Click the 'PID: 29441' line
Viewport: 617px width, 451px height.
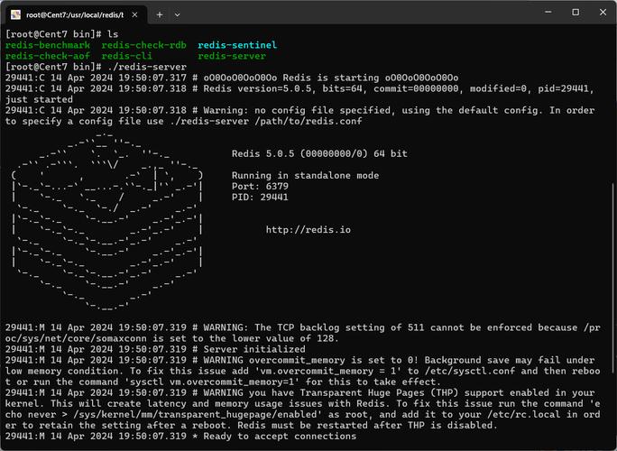point(260,198)
